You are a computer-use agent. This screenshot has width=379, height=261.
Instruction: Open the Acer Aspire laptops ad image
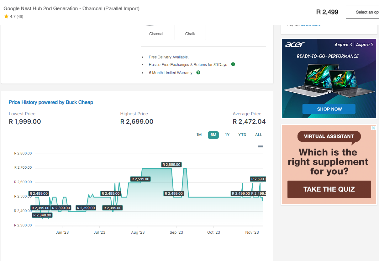(x=329, y=79)
